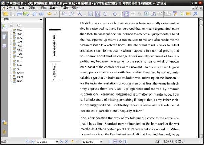Select the Three bookmark
Image resolution: width=204 pixels, height=145 pixels.
[21, 57]
